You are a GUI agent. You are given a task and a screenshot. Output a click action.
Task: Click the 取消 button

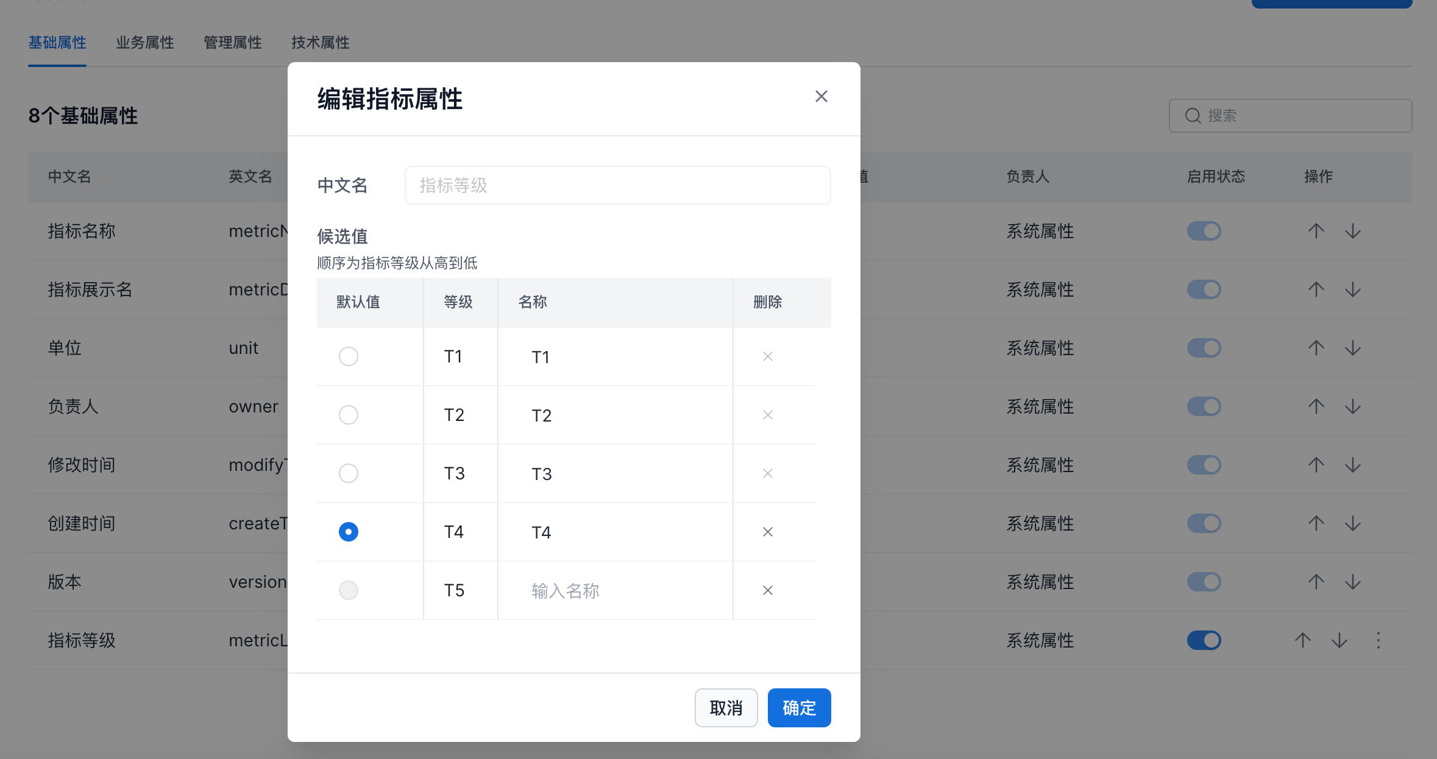[x=726, y=708]
